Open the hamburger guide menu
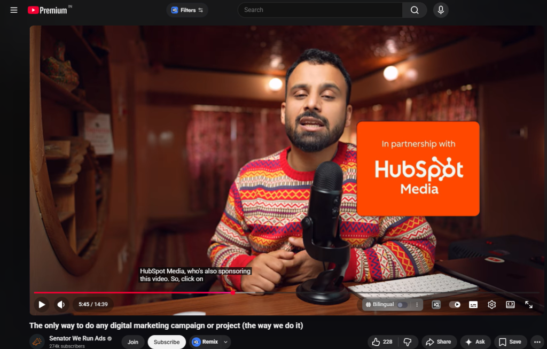 (14, 10)
